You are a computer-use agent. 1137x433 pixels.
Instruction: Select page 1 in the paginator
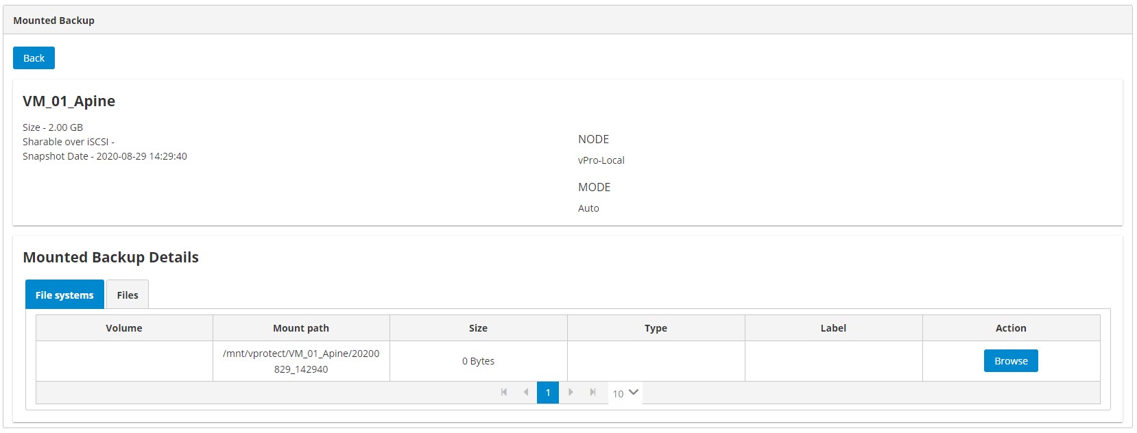tap(548, 393)
